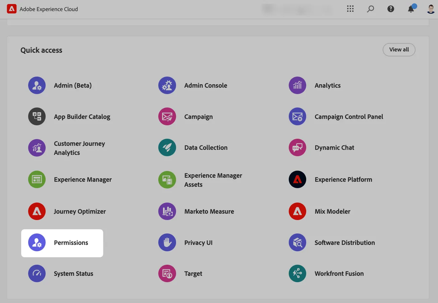Viewport: 438px width, 303px height.
Task: Click the search magnifier in header
Action: coord(371,9)
